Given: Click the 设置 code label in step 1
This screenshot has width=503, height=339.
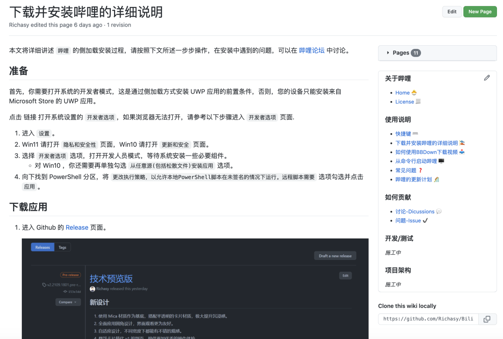Looking at the screenshot, I should (44, 134).
